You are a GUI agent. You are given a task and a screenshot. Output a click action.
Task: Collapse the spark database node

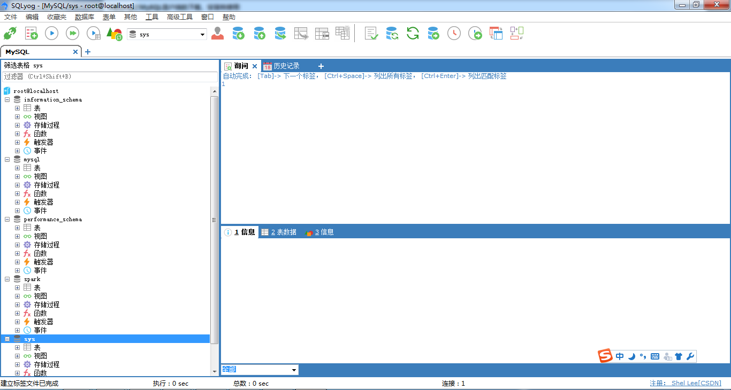[7, 279]
